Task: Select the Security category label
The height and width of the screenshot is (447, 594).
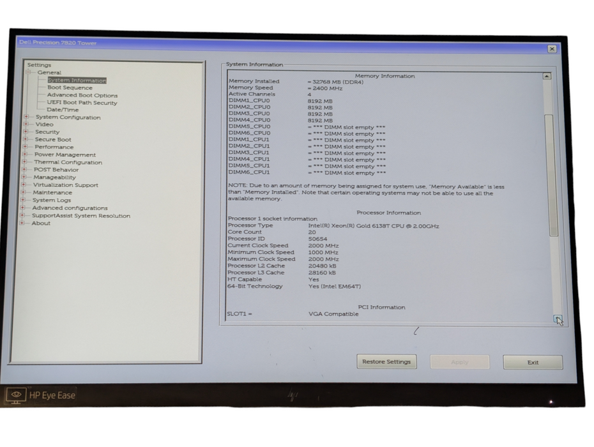Action: point(47,132)
